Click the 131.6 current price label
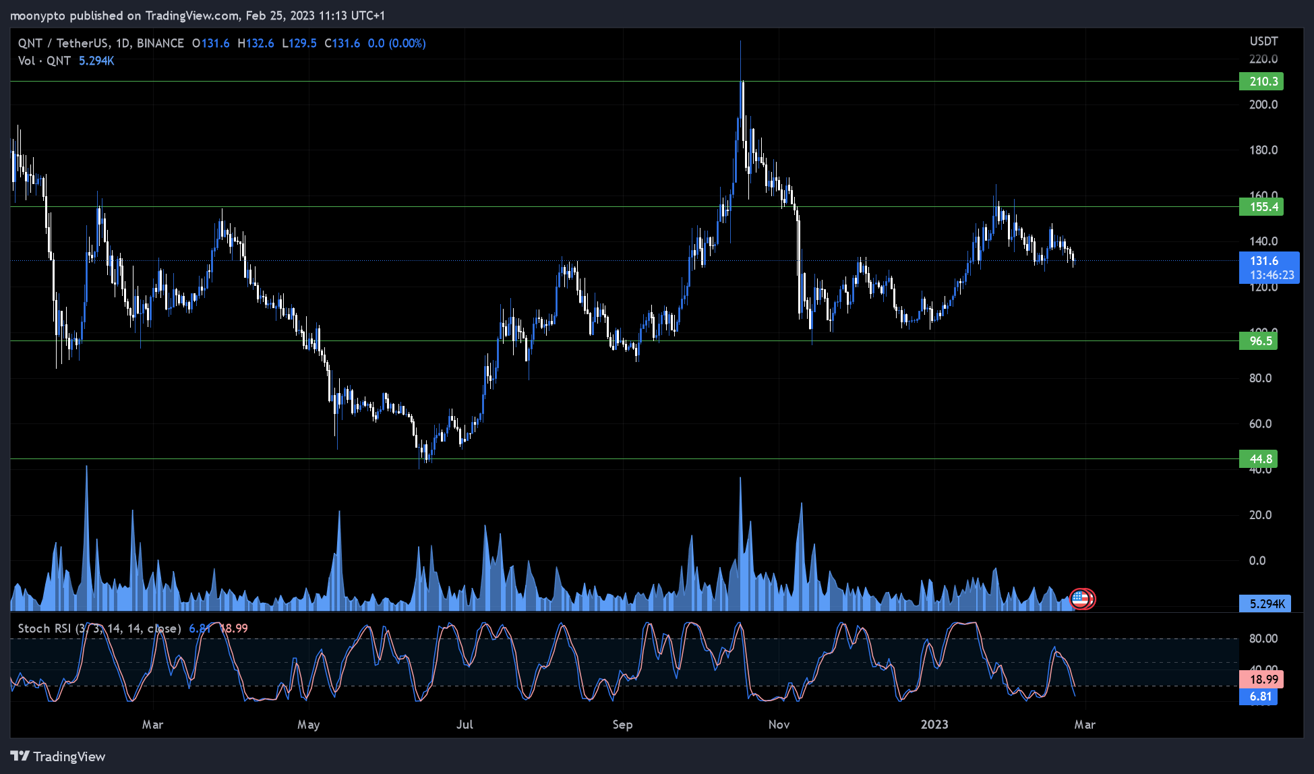The image size is (1314, 774). [x=1264, y=261]
